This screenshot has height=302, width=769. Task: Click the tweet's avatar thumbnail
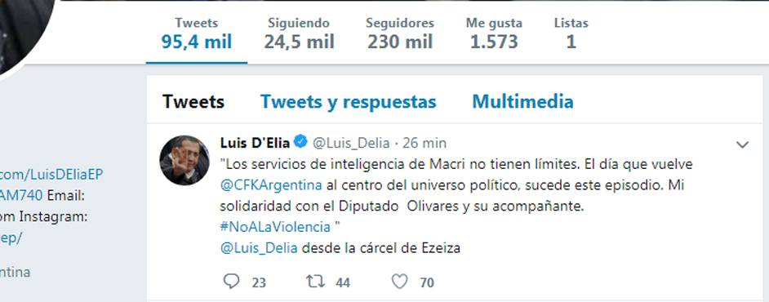coord(184,160)
